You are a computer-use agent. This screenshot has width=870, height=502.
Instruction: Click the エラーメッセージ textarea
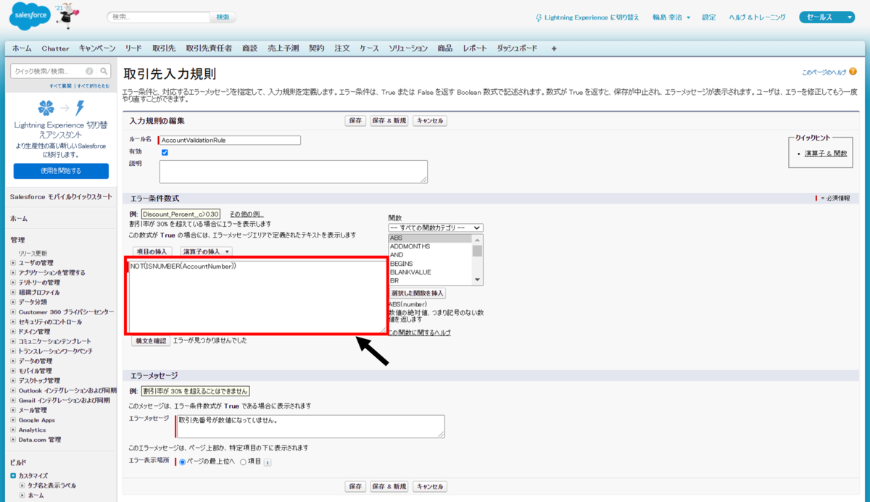pos(310,426)
